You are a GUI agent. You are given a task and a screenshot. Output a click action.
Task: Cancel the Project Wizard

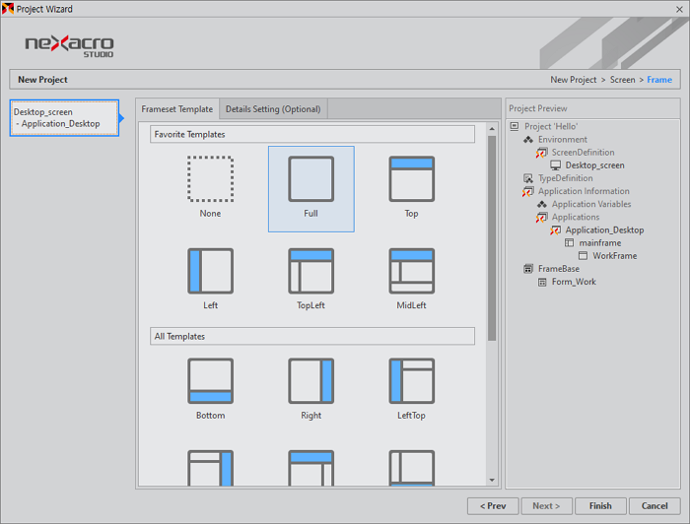(x=655, y=505)
